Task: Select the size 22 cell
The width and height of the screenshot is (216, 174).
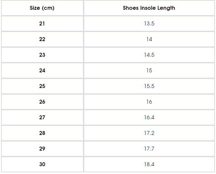Action: tap(42, 39)
